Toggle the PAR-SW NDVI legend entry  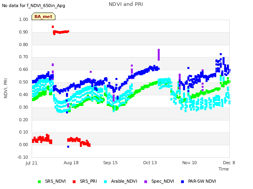tap(198, 181)
